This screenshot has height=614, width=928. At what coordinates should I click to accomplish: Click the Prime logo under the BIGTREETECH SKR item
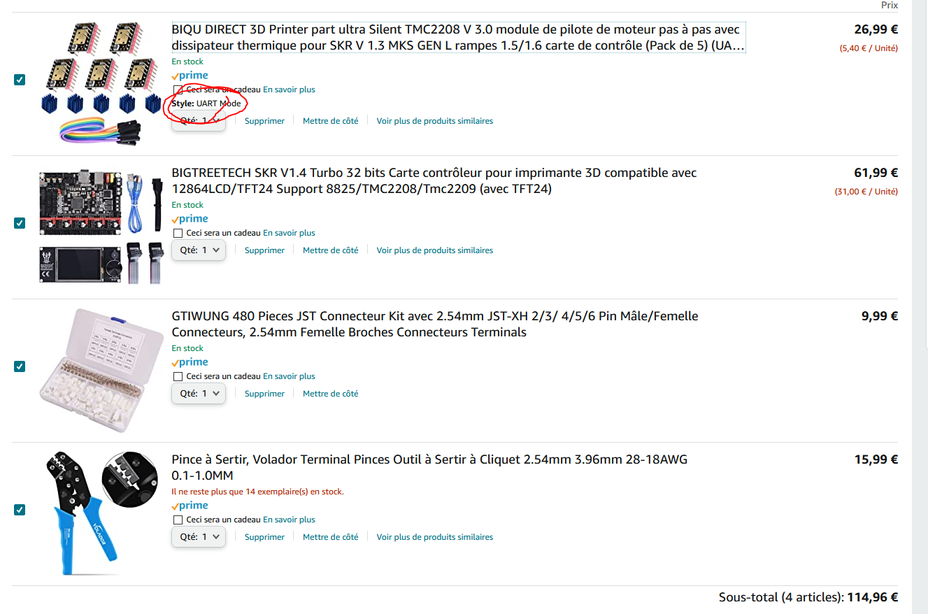pyautogui.click(x=190, y=219)
